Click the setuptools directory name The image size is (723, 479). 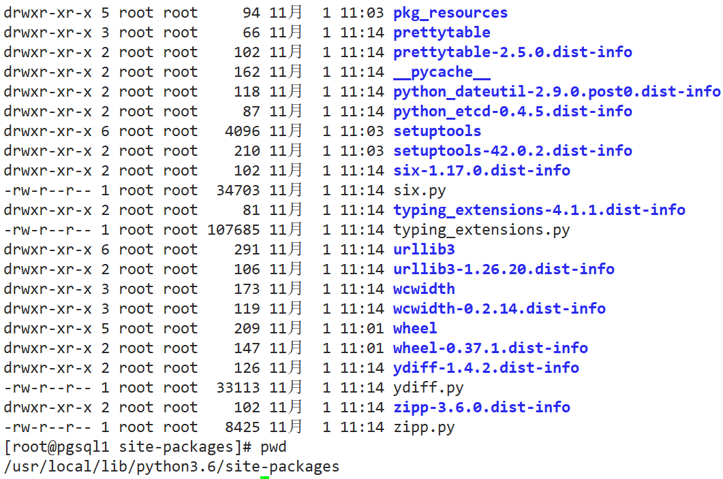[437, 131]
